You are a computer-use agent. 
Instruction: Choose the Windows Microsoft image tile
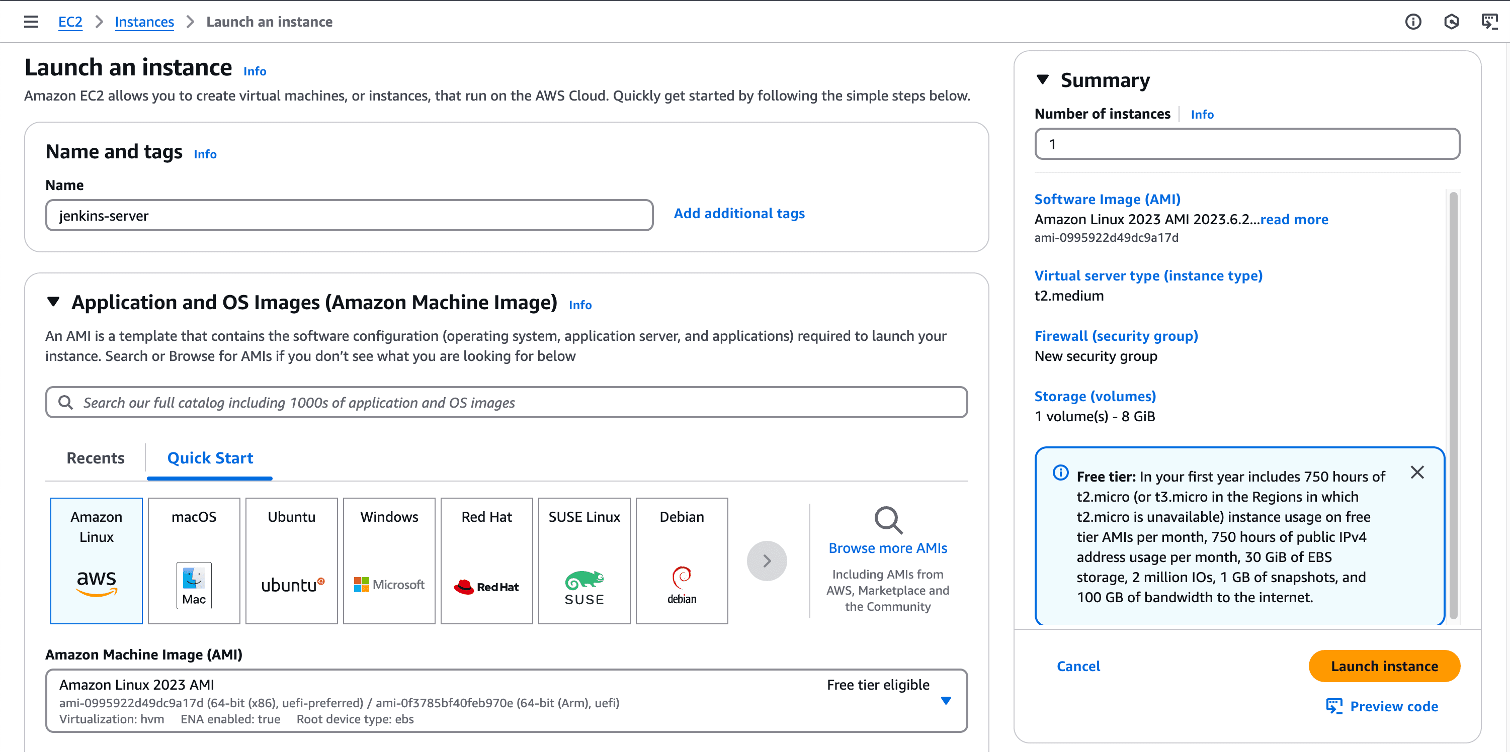pyautogui.click(x=389, y=560)
